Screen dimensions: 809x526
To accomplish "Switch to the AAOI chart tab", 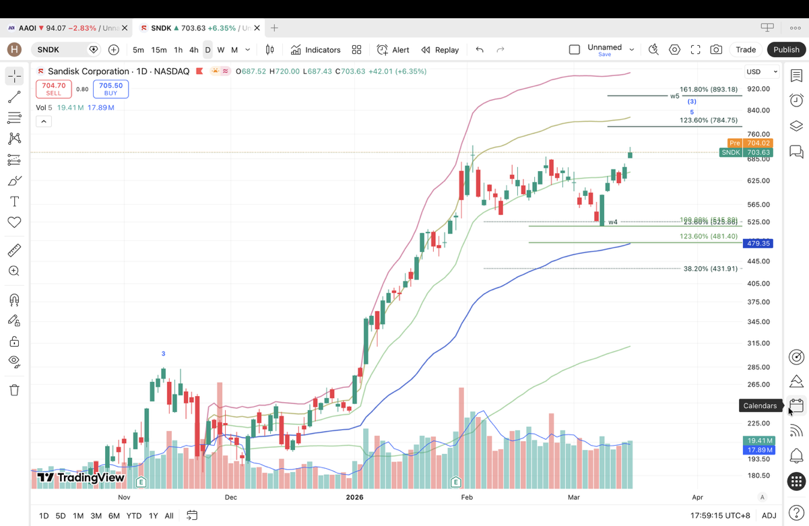I will (64, 28).
